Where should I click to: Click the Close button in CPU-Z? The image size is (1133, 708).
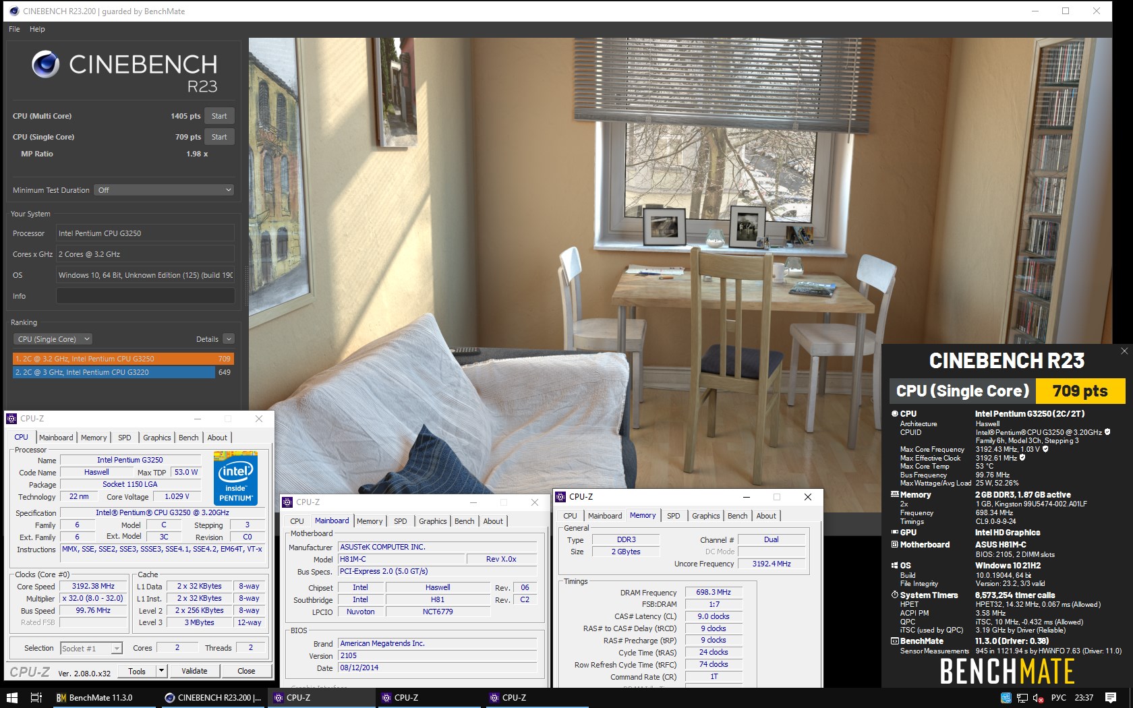pos(246,671)
